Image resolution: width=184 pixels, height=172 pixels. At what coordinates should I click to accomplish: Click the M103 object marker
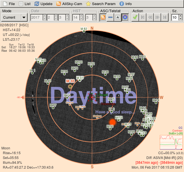point(79,64)
